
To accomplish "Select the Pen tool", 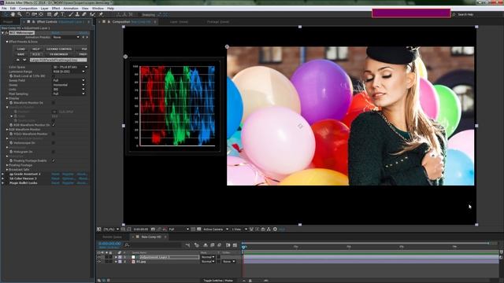I will pyautogui.click(x=56, y=14).
